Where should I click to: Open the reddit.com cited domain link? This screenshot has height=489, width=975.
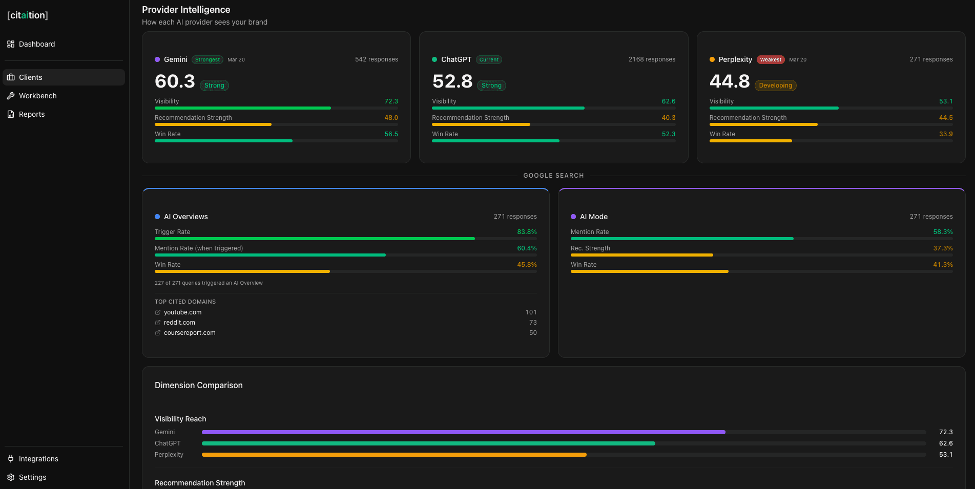[x=179, y=323]
